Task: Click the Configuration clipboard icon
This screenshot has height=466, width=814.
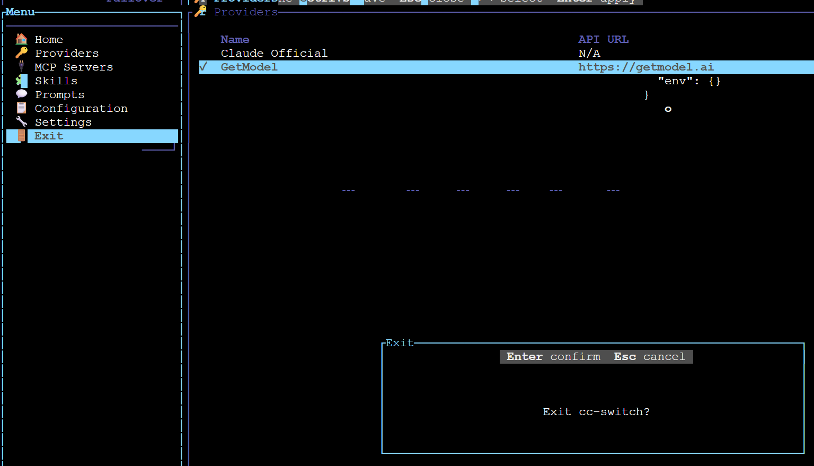Action: coord(21,108)
